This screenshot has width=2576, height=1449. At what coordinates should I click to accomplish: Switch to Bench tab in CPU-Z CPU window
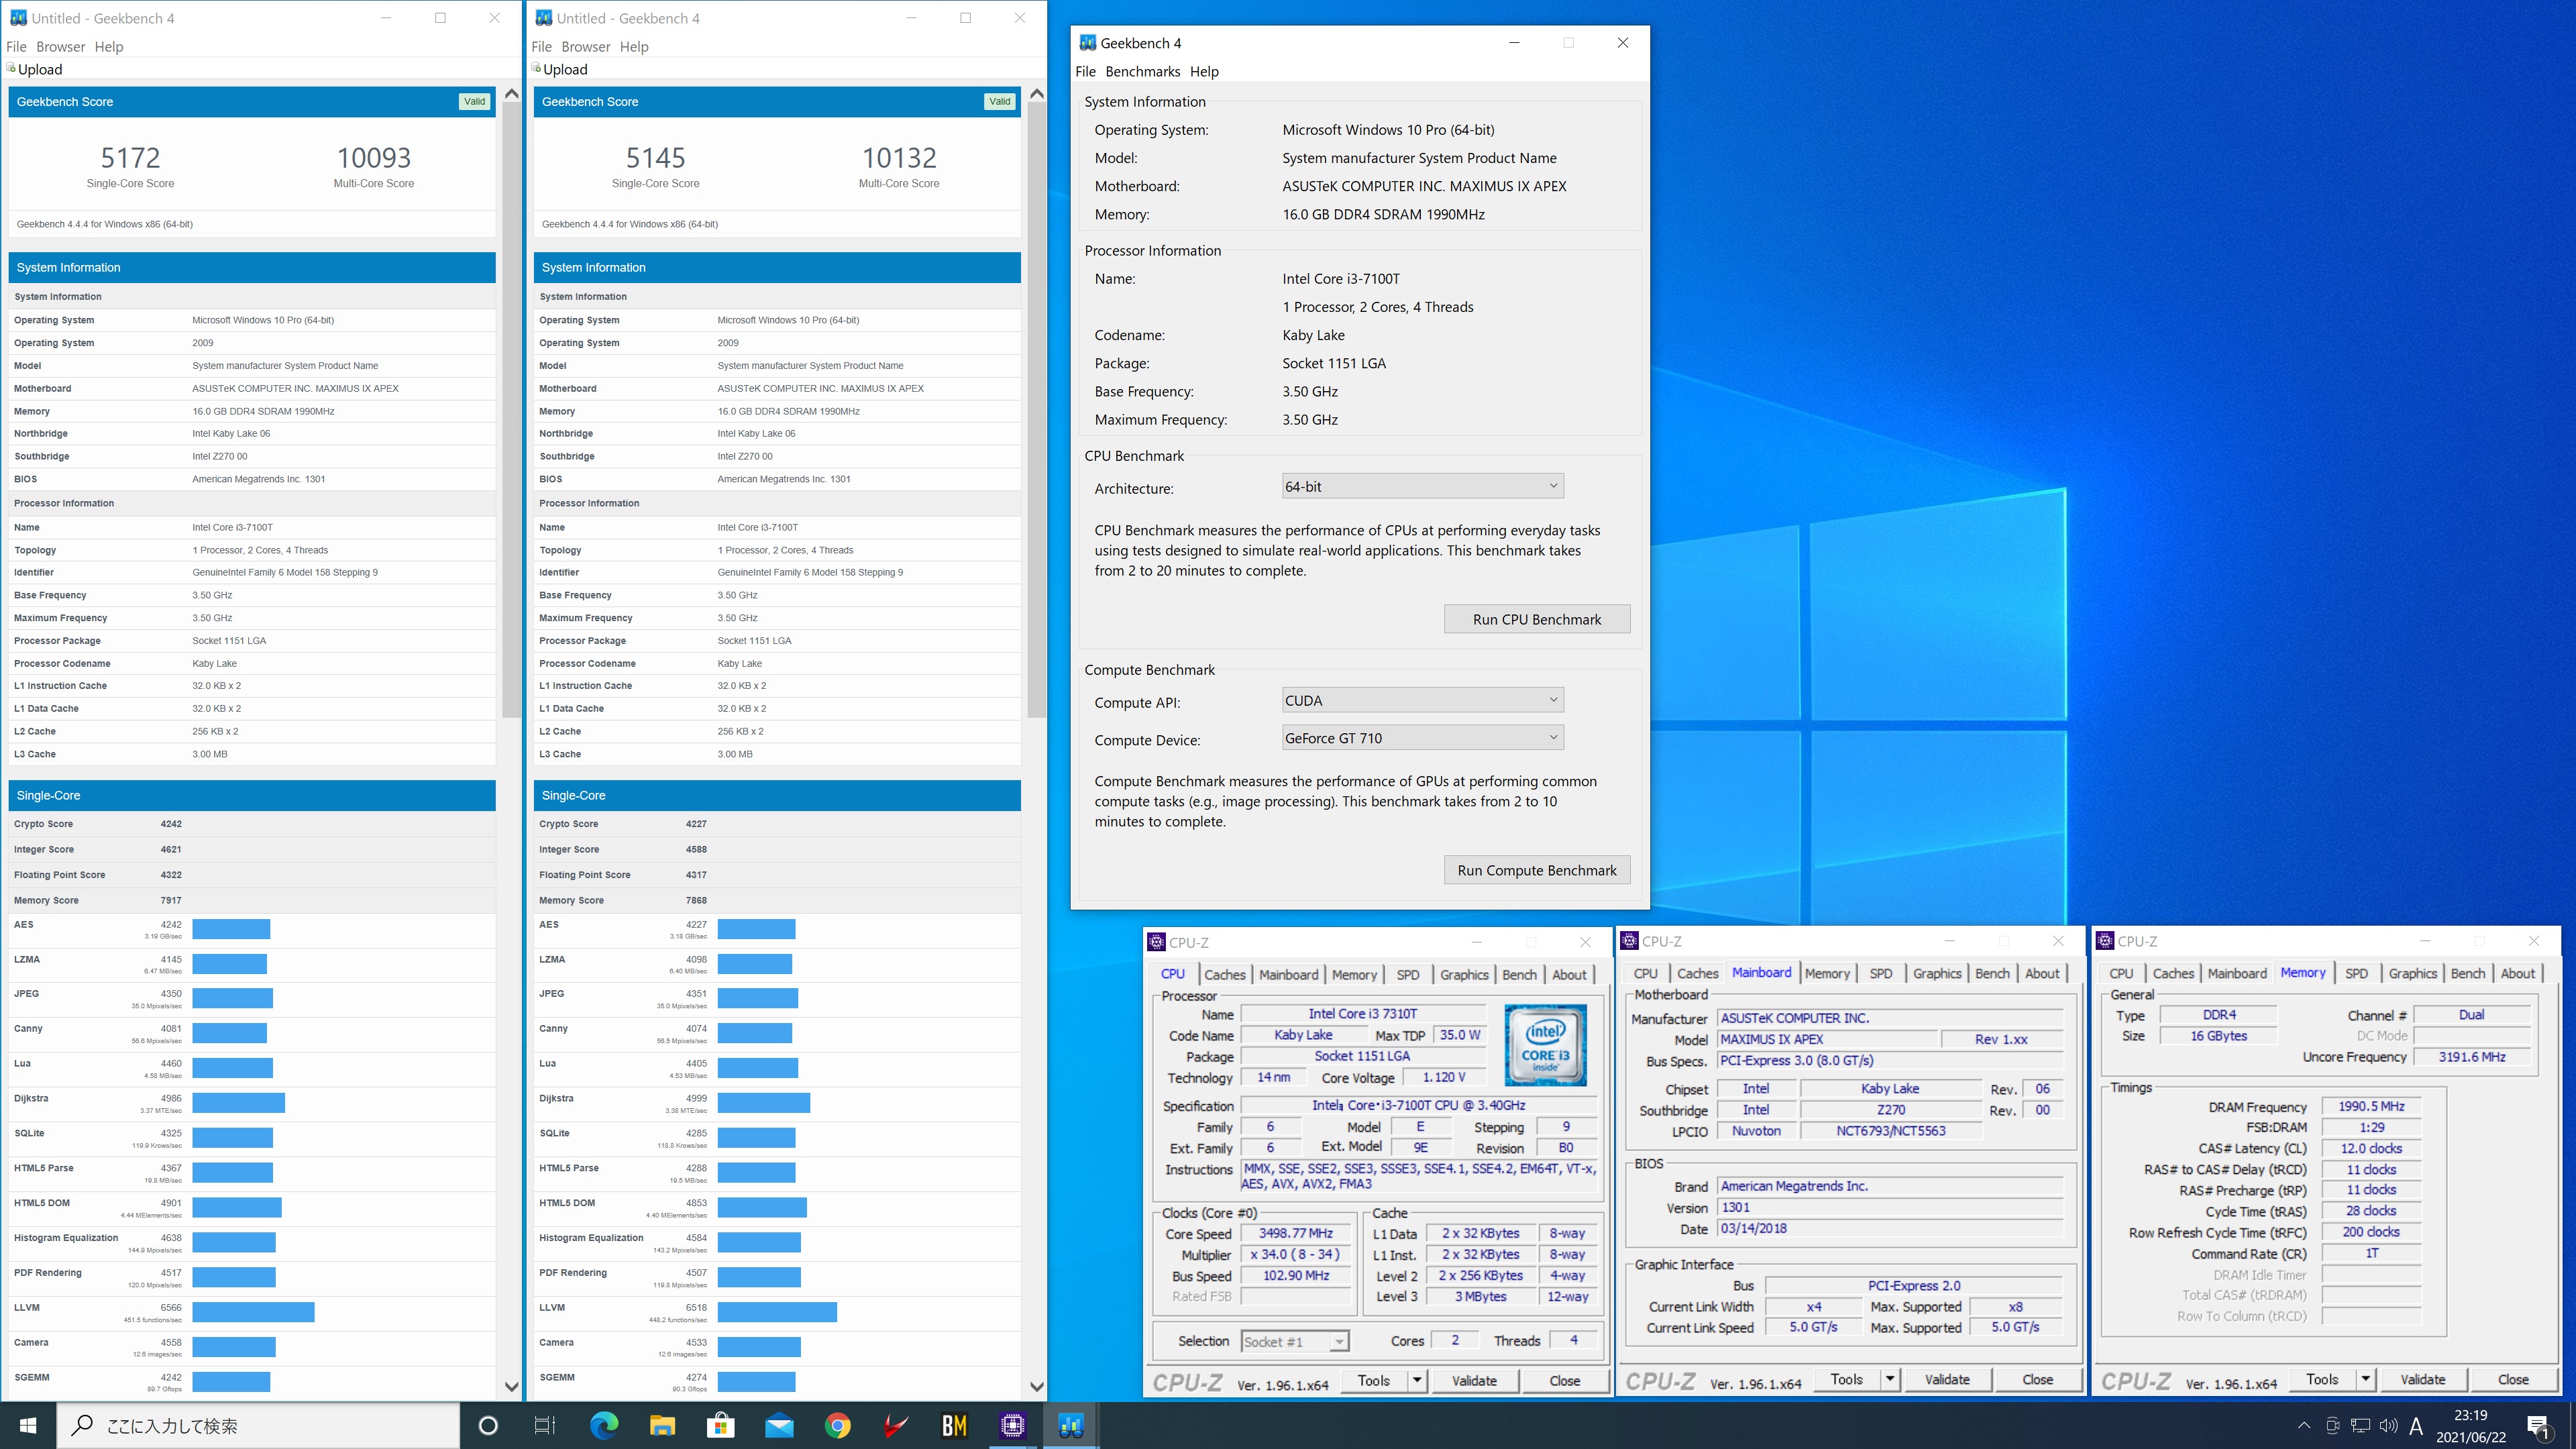(x=1519, y=974)
